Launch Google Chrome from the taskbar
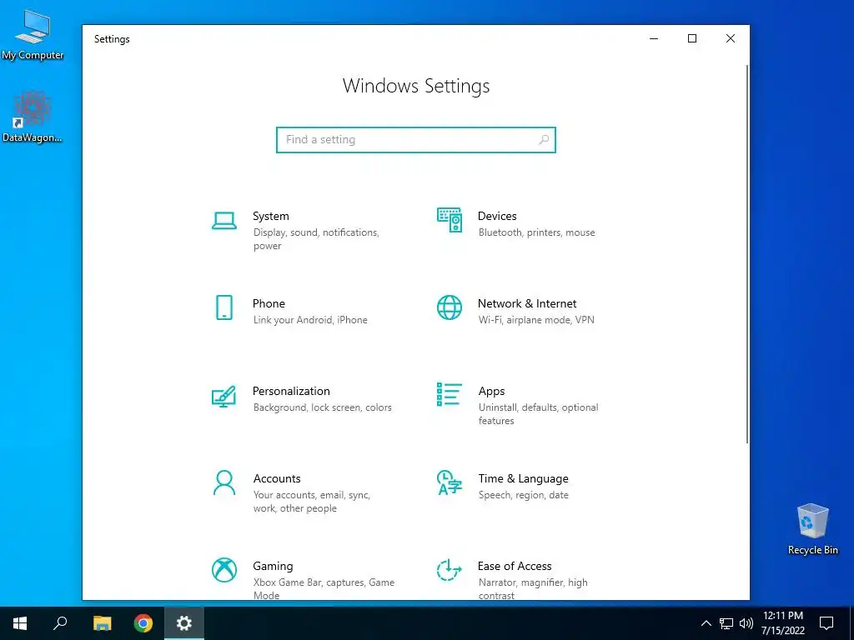Viewport: 854px width, 640px height. click(x=143, y=623)
